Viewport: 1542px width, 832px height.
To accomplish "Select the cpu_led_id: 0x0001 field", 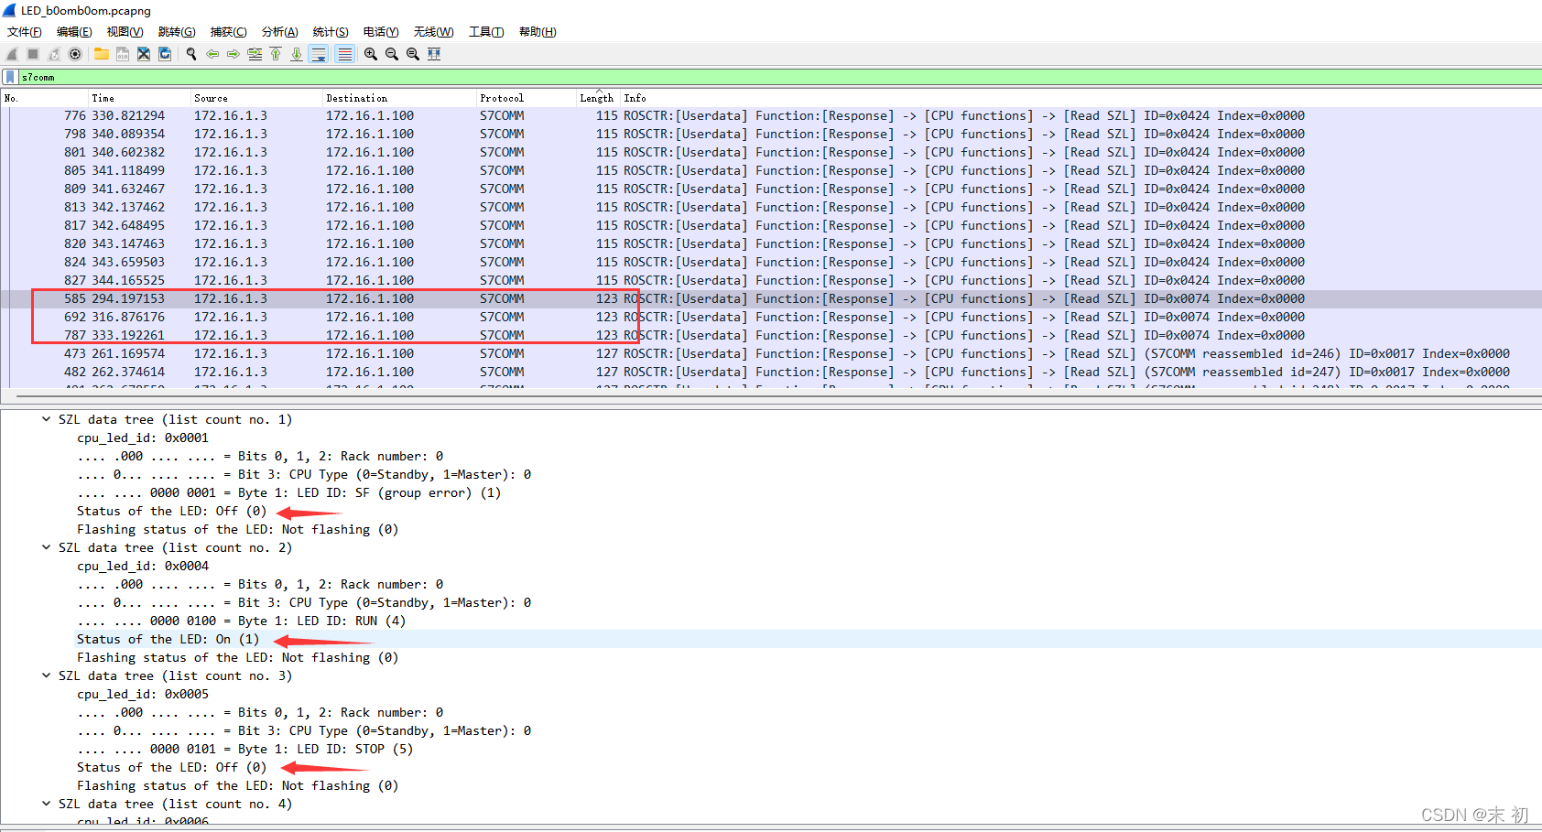I will coord(143,438).
